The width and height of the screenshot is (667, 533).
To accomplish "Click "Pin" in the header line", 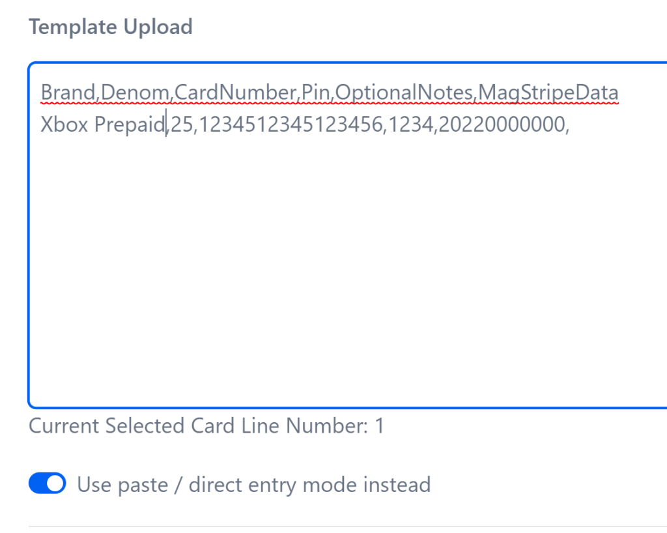I will 317,94.
